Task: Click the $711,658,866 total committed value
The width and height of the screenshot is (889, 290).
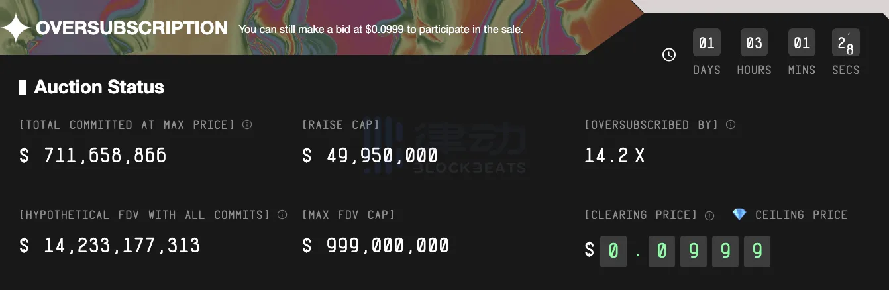Action: pos(93,156)
